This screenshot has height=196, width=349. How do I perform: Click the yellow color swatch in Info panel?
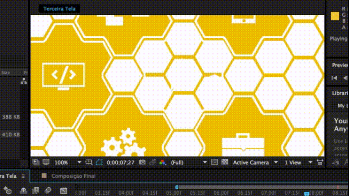pos(335,16)
